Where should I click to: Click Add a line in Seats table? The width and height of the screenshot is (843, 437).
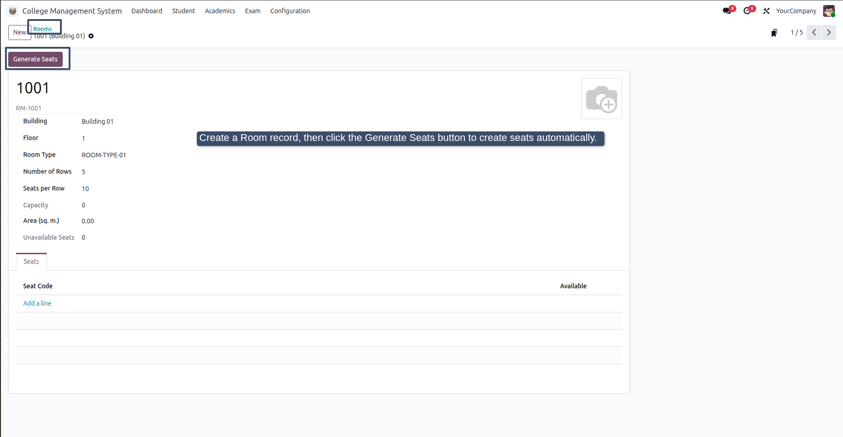click(x=37, y=303)
